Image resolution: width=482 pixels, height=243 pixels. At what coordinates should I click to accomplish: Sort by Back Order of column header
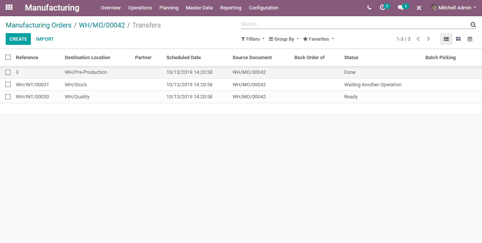[309, 58]
